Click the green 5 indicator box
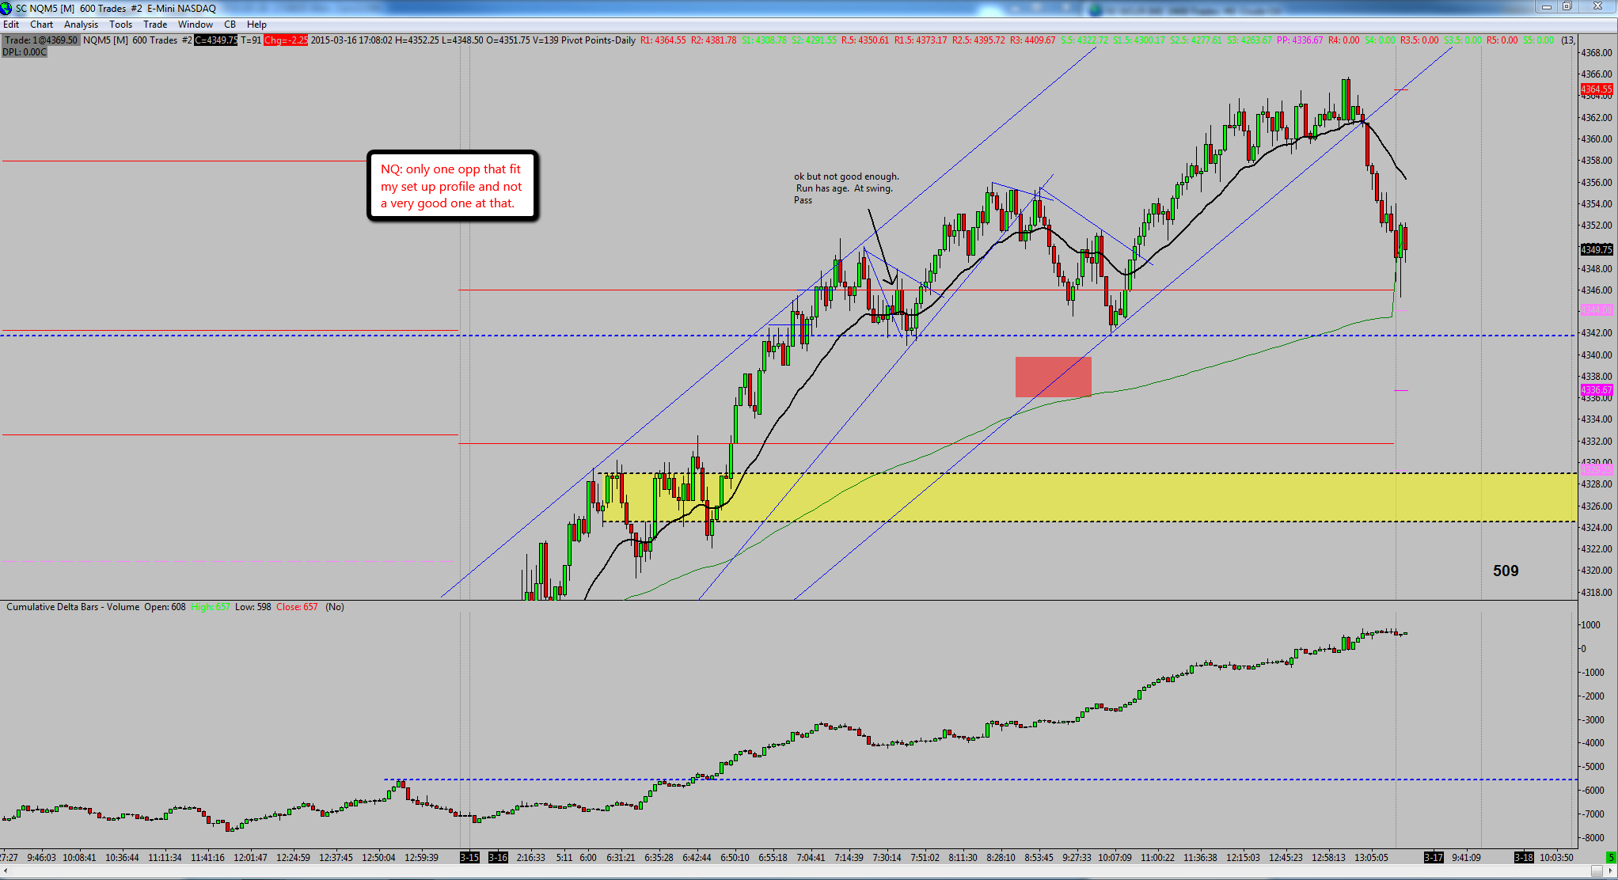The height and width of the screenshot is (880, 1618). [1611, 857]
